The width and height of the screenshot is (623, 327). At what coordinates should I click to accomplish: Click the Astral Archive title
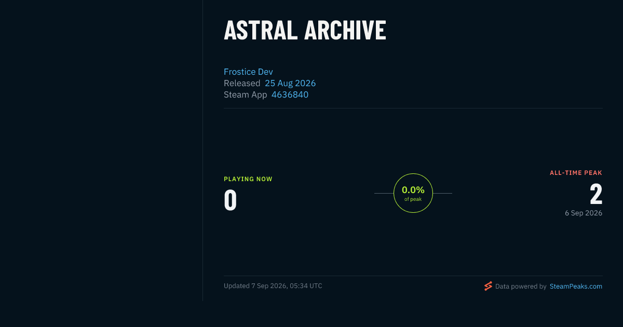coord(305,31)
